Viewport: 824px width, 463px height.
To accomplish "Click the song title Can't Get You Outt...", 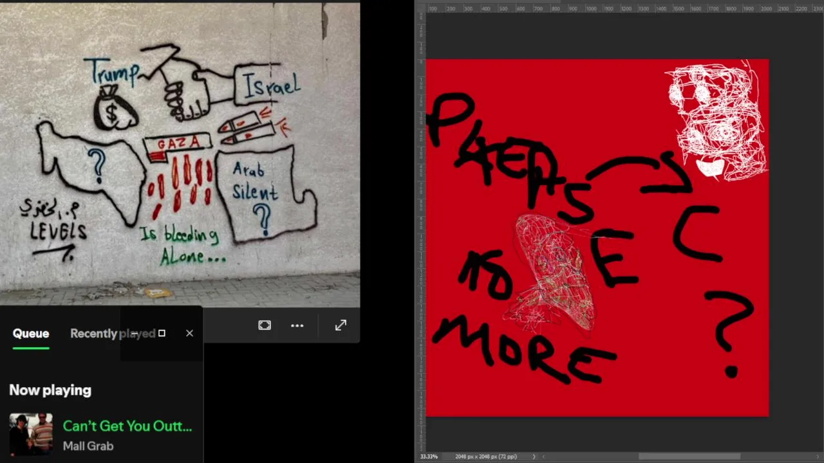I will tap(127, 426).
